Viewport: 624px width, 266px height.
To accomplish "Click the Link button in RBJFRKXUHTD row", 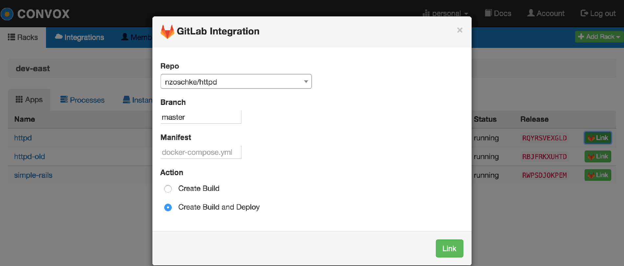I will coord(598,156).
